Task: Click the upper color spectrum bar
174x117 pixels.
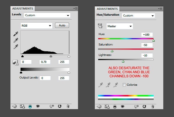Action: [x=126, y=96]
